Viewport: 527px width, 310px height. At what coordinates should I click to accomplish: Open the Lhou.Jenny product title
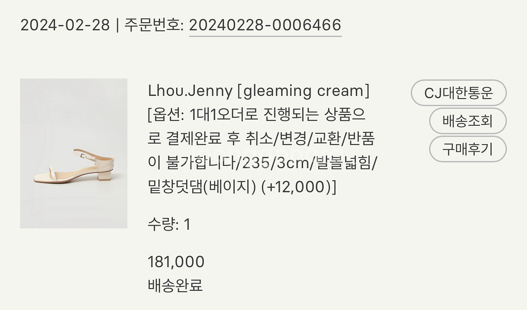[190, 91]
